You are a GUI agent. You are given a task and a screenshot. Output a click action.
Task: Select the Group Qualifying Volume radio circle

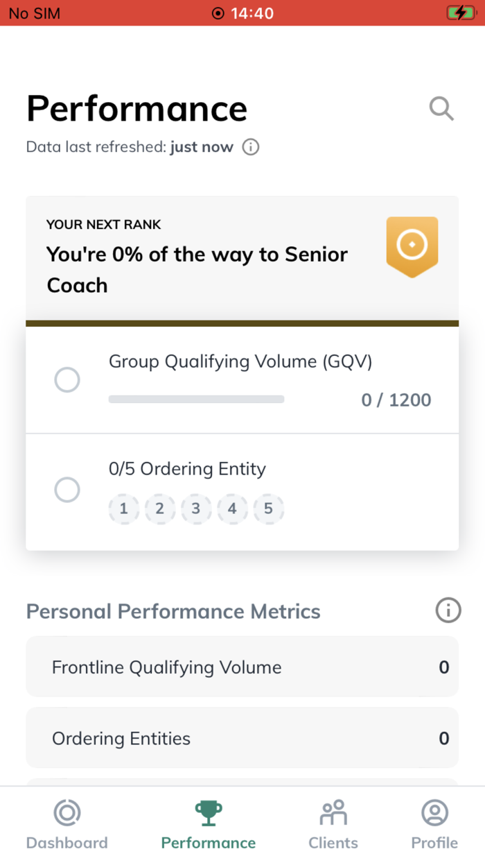click(x=67, y=379)
